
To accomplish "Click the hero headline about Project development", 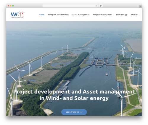I will point(74,95).
